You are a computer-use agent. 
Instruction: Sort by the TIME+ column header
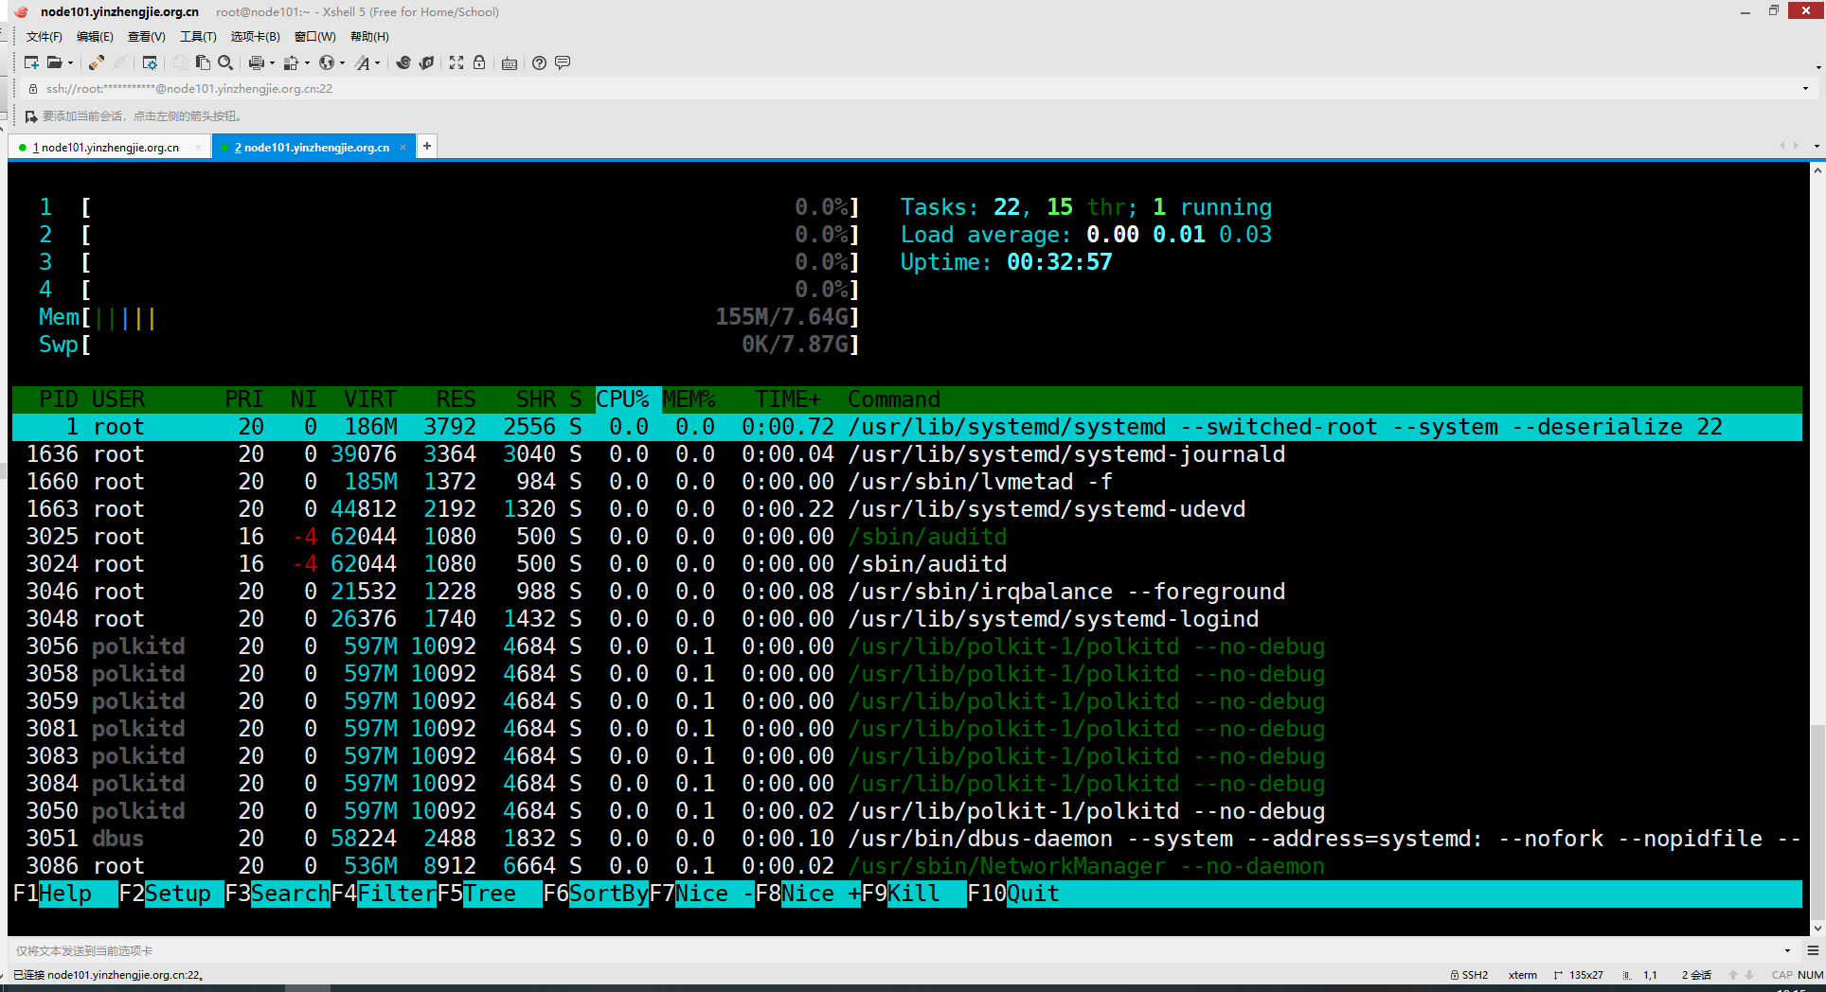point(788,399)
